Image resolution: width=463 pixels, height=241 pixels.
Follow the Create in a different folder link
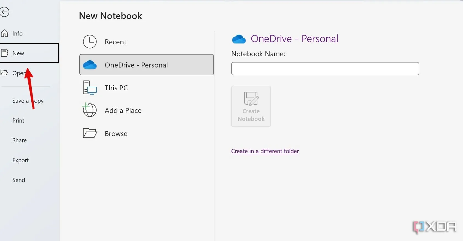[x=265, y=151]
